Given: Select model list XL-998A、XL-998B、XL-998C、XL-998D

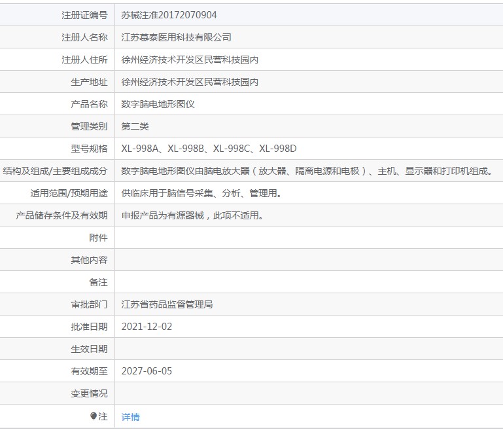Looking at the screenshot, I should coord(209,149).
